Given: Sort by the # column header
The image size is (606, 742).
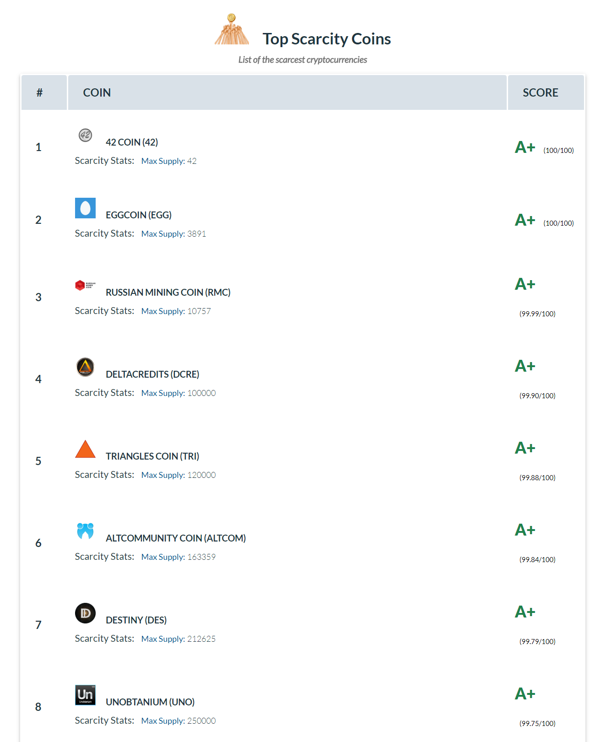Looking at the screenshot, I should pos(44,92).
